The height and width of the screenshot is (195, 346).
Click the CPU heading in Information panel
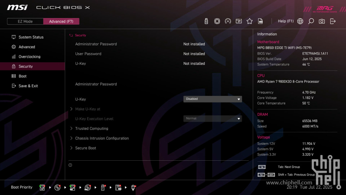click(261, 76)
